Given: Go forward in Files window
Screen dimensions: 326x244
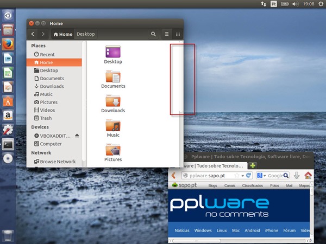Looking at the screenshot, I should (43, 34).
